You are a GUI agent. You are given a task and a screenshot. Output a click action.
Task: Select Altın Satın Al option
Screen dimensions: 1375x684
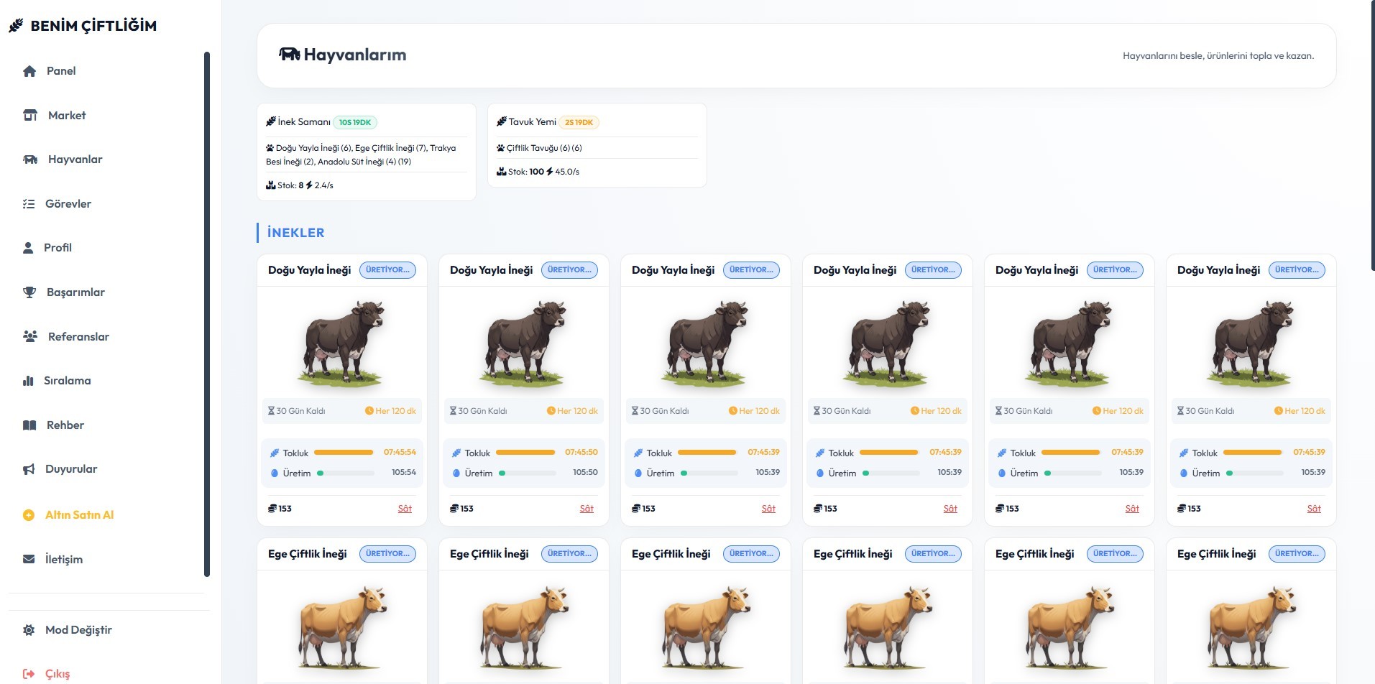tap(79, 515)
